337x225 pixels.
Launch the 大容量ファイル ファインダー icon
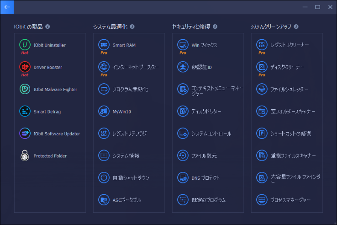(262, 177)
